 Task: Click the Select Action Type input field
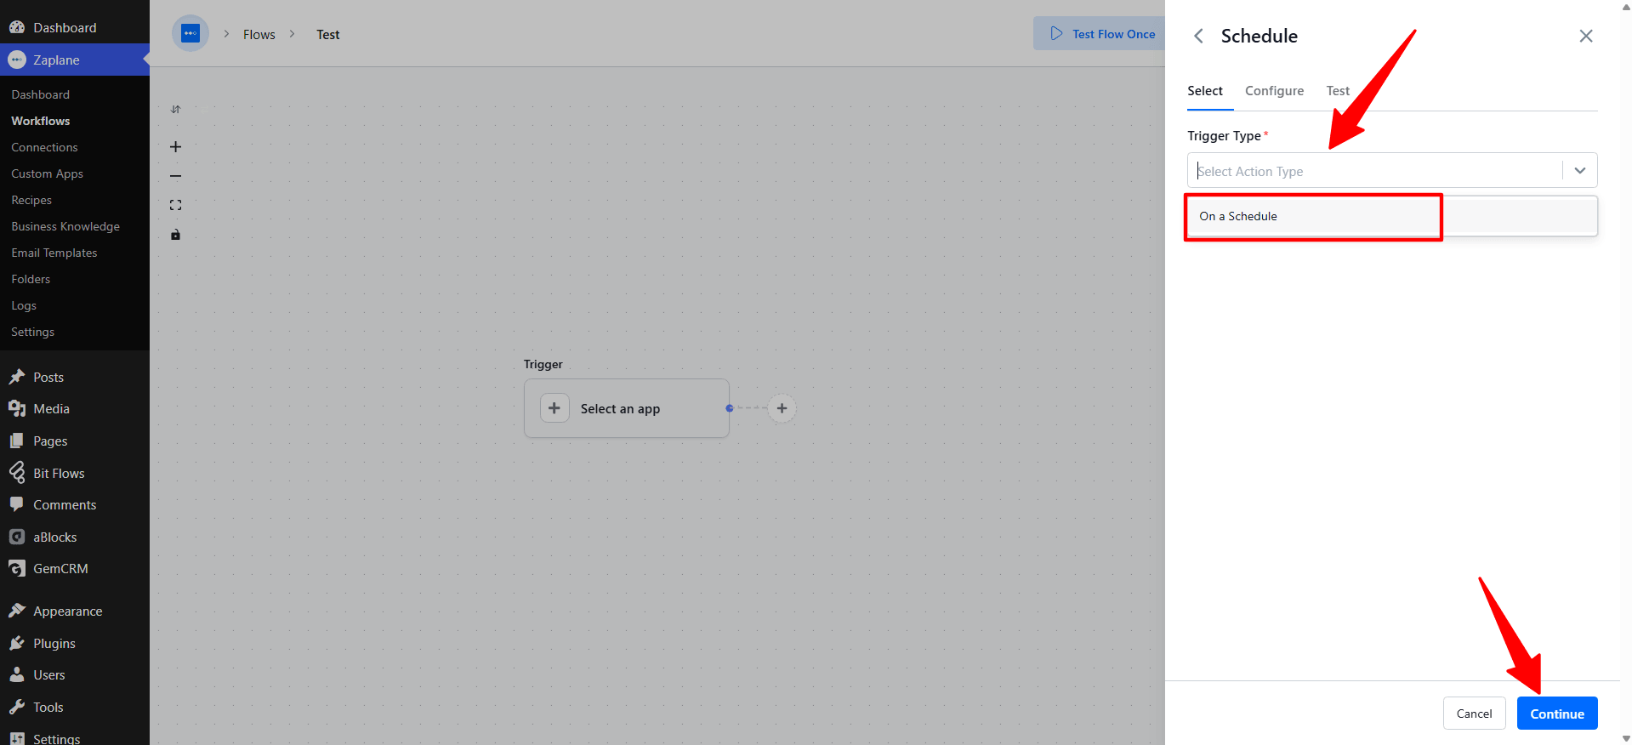click(x=1375, y=171)
